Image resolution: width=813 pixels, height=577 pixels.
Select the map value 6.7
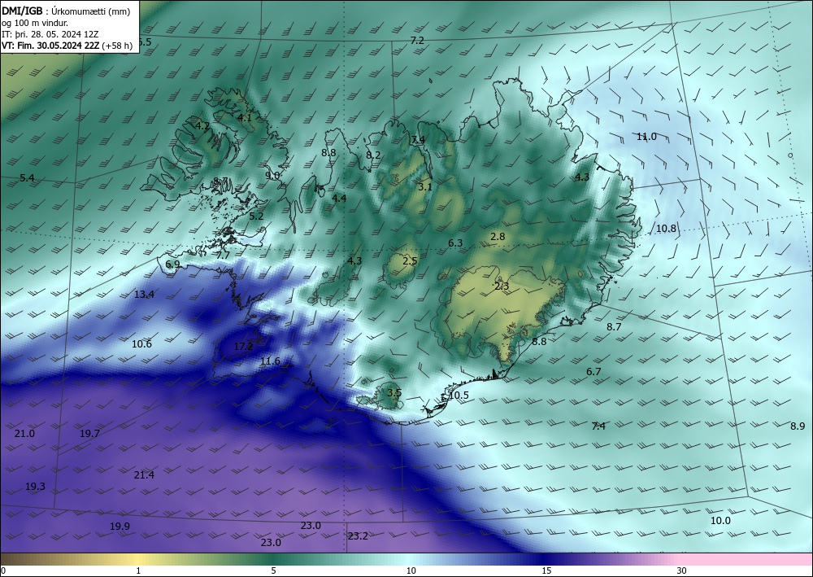(593, 372)
